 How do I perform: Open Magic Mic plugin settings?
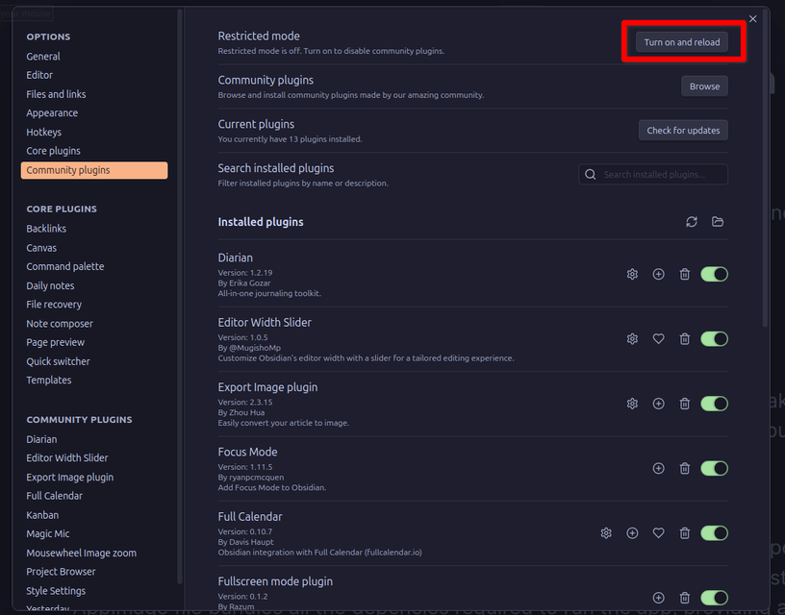click(x=94, y=534)
